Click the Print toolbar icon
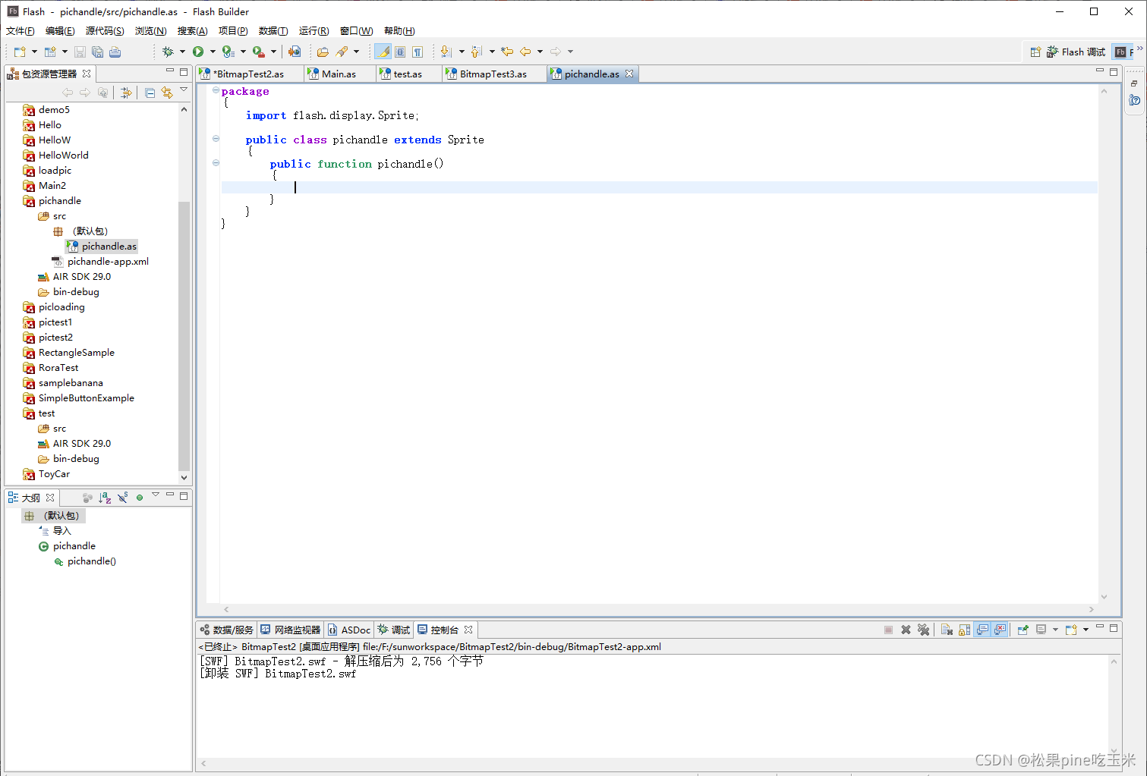 [x=115, y=52]
